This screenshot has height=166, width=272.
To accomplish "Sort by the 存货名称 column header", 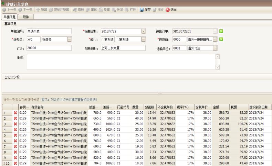I will tap(59, 107).
